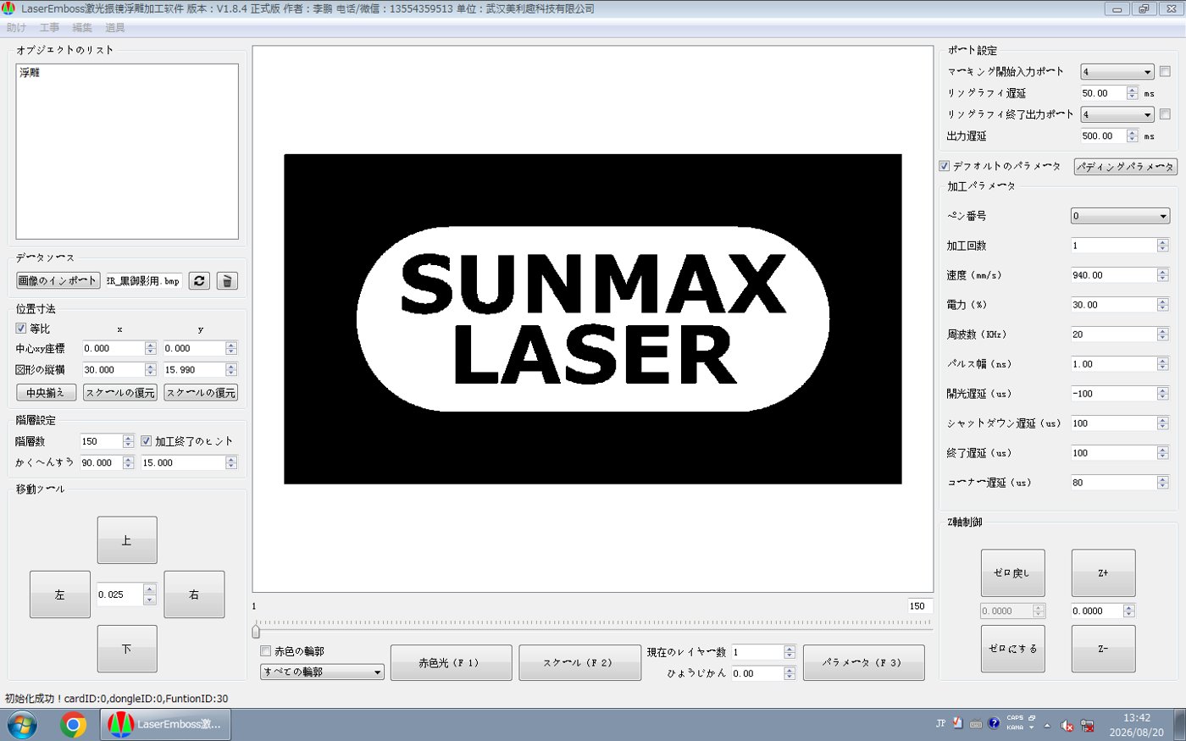Open the 道具 menu
Screen dimensions: 1186x741
click(115, 28)
